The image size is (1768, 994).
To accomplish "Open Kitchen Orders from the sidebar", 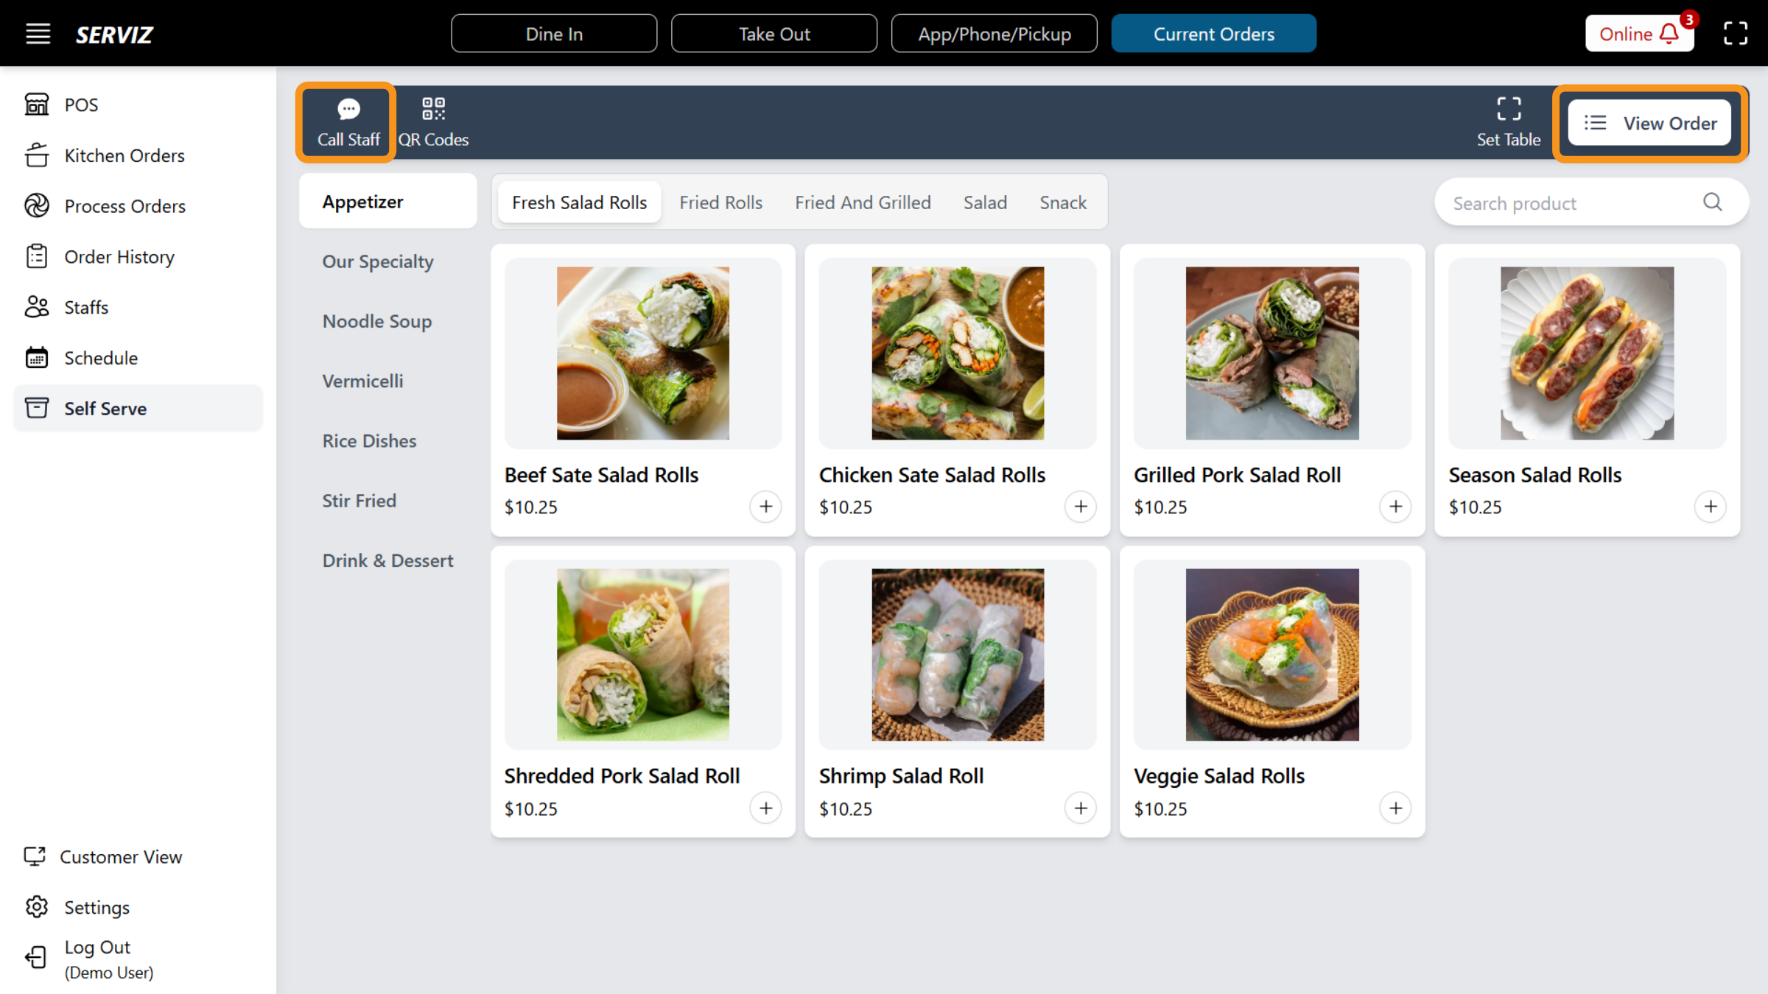I will click(124, 155).
